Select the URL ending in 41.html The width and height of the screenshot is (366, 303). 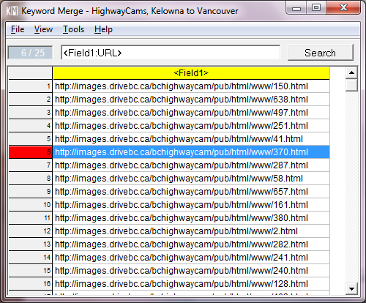tap(191, 139)
